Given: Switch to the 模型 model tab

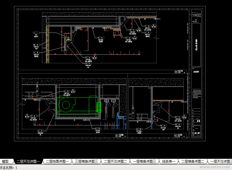Looking at the screenshot, I should tap(5, 162).
